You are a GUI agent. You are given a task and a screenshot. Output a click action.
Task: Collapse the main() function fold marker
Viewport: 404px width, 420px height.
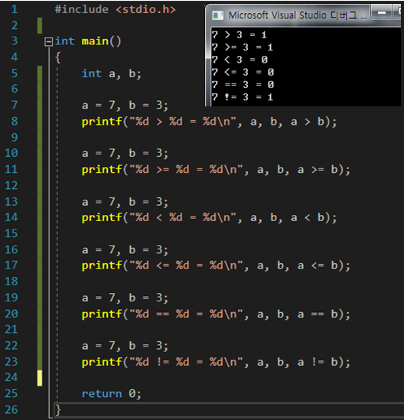(48, 42)
